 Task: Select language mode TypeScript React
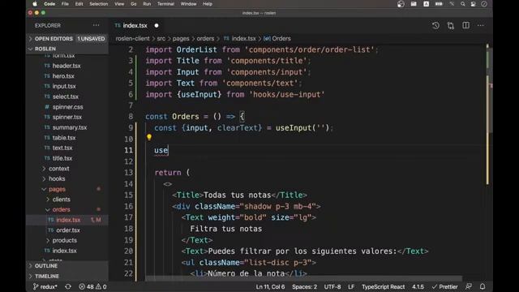[383, 286]
